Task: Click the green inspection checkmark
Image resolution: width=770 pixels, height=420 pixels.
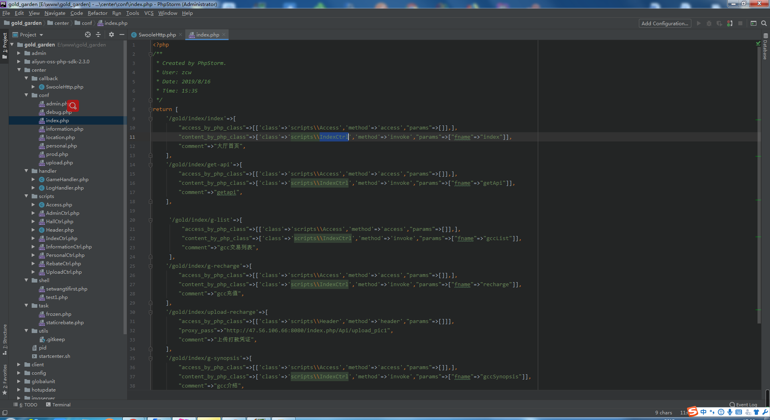Action: [758, 43]
